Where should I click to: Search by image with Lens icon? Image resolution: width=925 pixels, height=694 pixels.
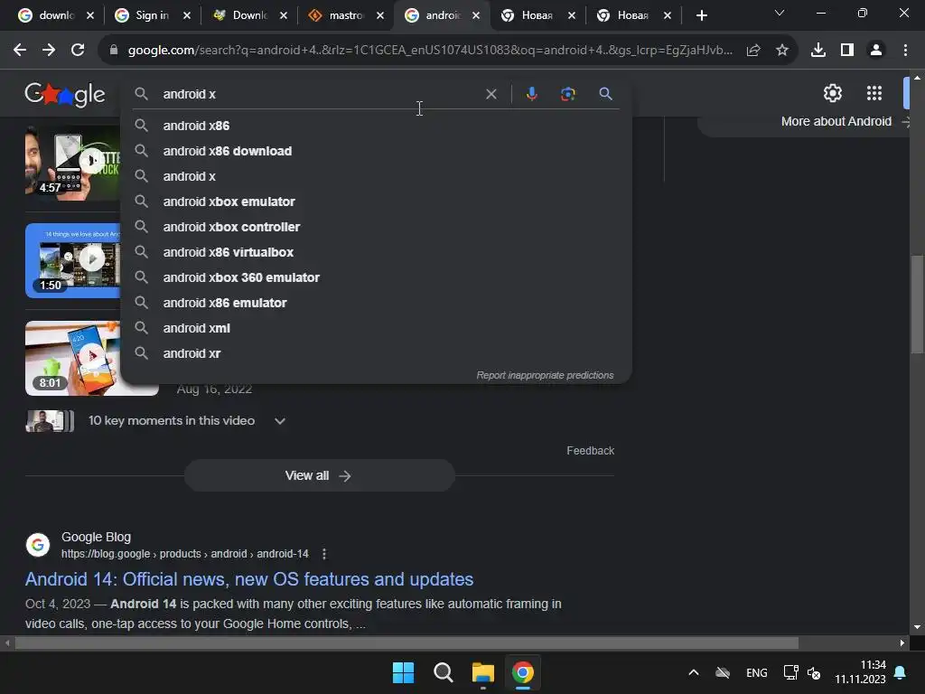point(567,94)
